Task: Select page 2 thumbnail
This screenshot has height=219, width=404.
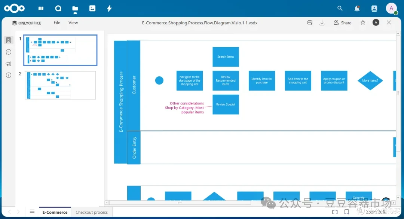Action: click(x=60, y=85)
